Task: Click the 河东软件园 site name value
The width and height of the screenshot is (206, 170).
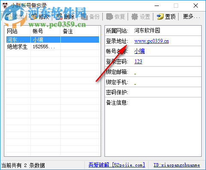Action: point(147,30)
